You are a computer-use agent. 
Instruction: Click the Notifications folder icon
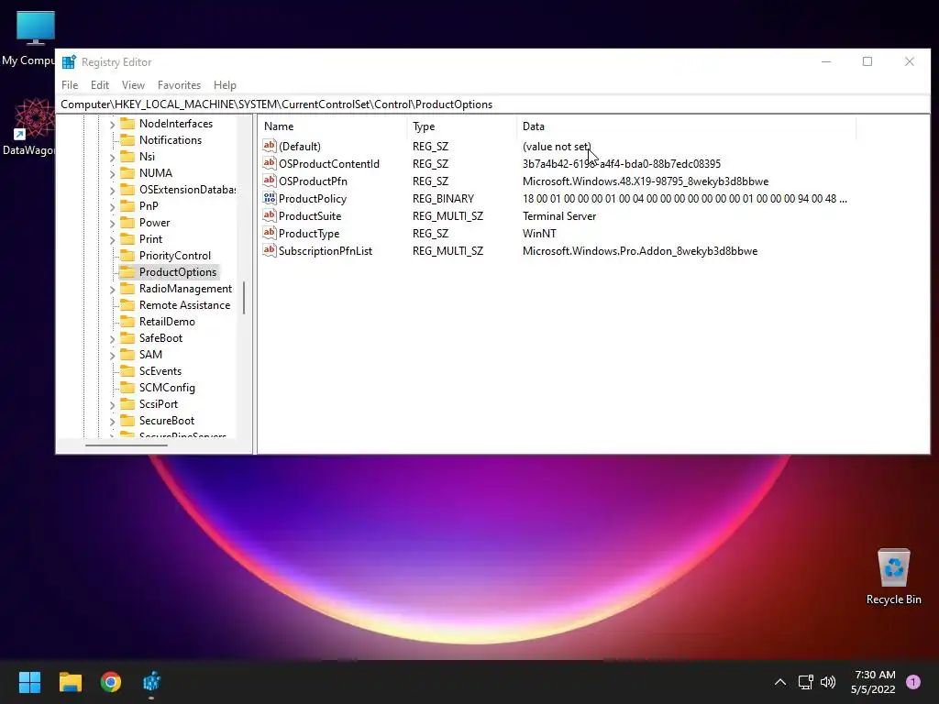(x=127, y=139)
